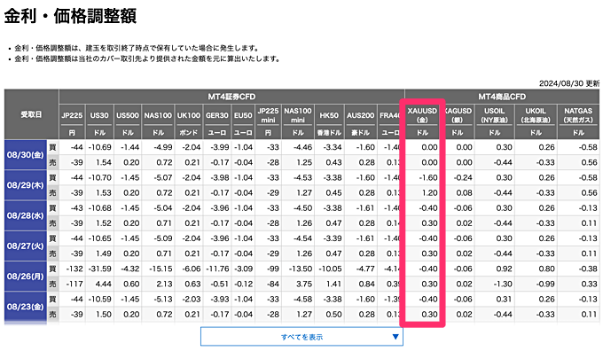Select the 08/28(水) date row header

pos(26,215)
